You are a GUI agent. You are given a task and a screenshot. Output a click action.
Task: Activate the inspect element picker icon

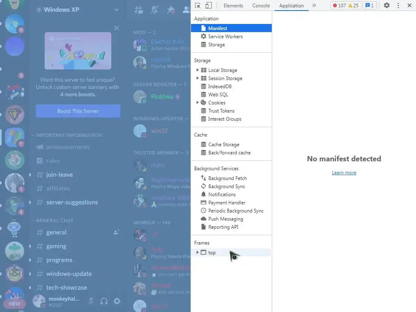(x=198, y=5)
